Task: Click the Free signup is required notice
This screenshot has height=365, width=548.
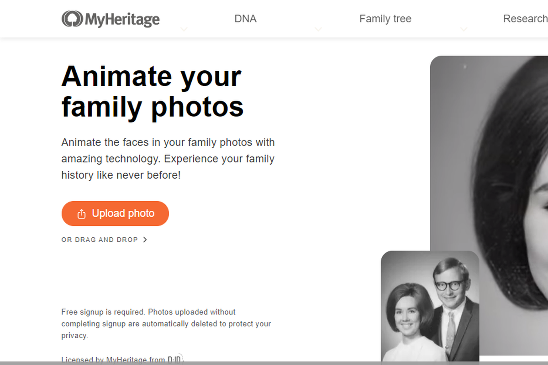Action: coord(166,324)
